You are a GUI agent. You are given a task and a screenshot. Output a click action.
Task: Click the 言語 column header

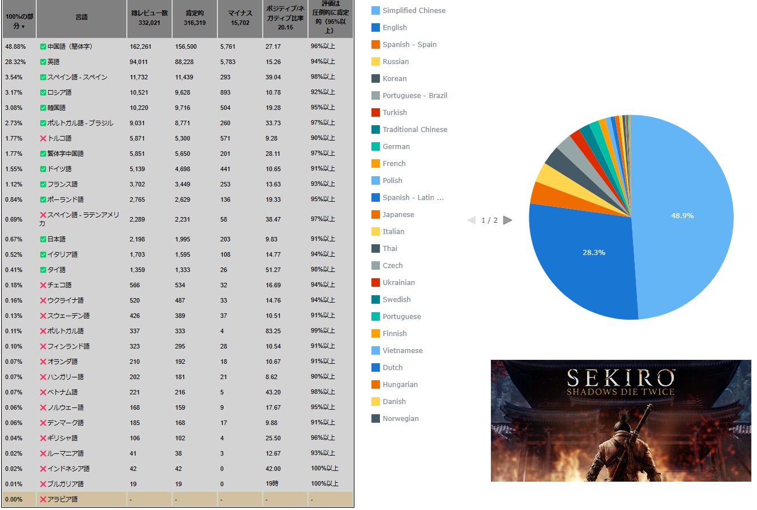(82, 18)
